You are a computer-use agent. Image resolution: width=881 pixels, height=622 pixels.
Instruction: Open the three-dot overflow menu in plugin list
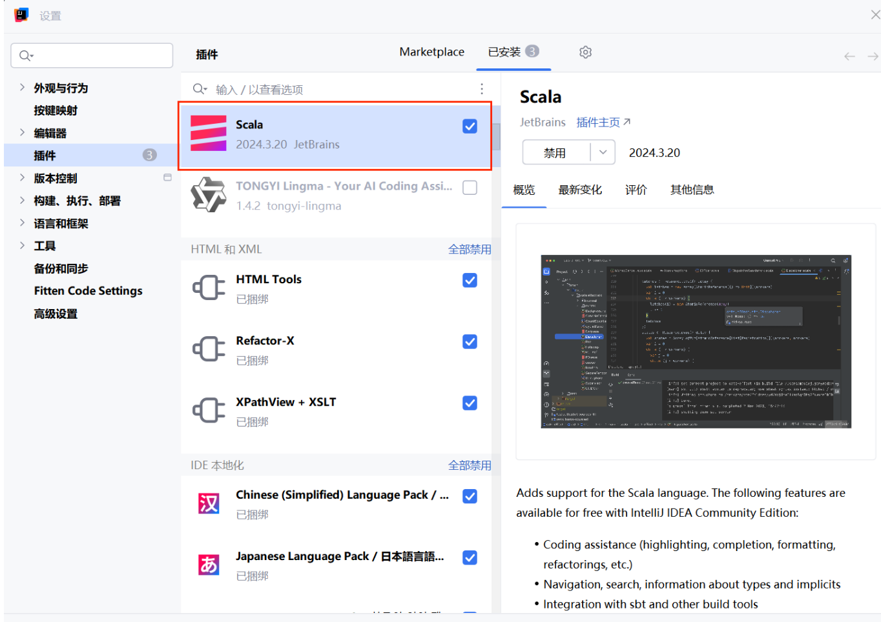click(481, 89)
